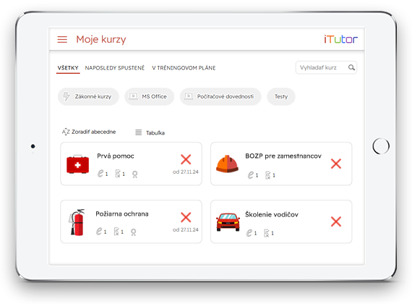
Task: Click certificate ribbon icon under Prvá pomoc
Action: pos(134,174)
